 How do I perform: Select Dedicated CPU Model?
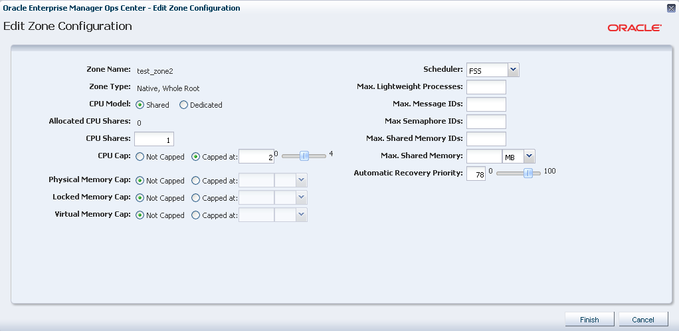183,105
